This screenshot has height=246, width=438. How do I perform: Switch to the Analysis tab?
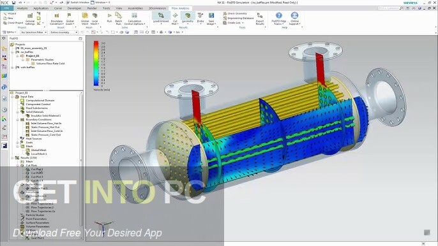22,8
